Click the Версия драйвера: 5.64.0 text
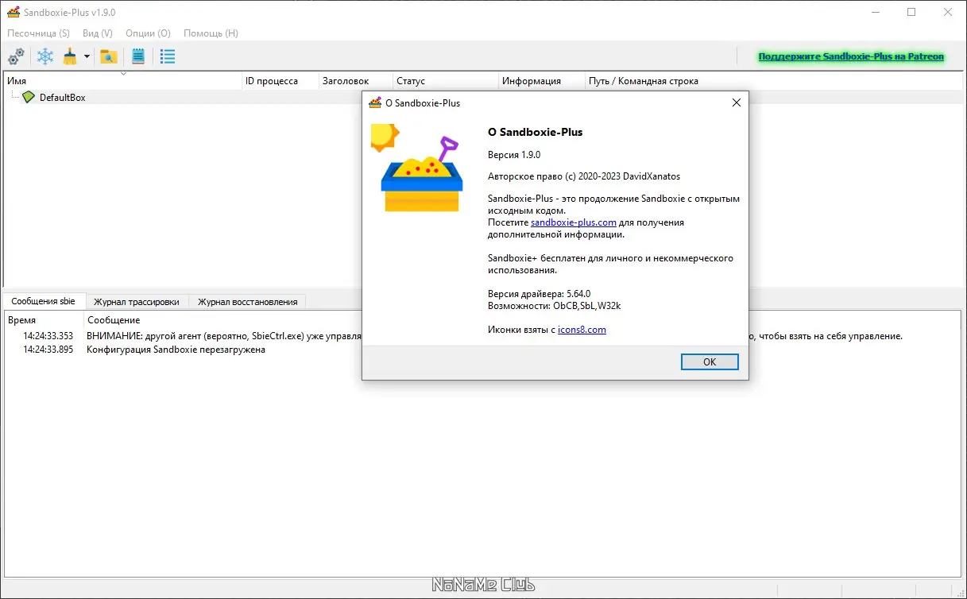The image size is (967, 599). click(539, 293)
